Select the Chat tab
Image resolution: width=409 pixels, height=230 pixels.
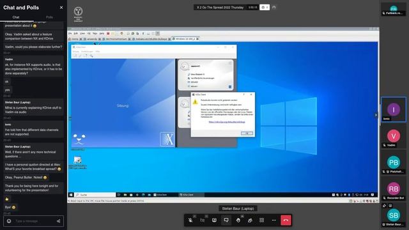coord(16,17)
